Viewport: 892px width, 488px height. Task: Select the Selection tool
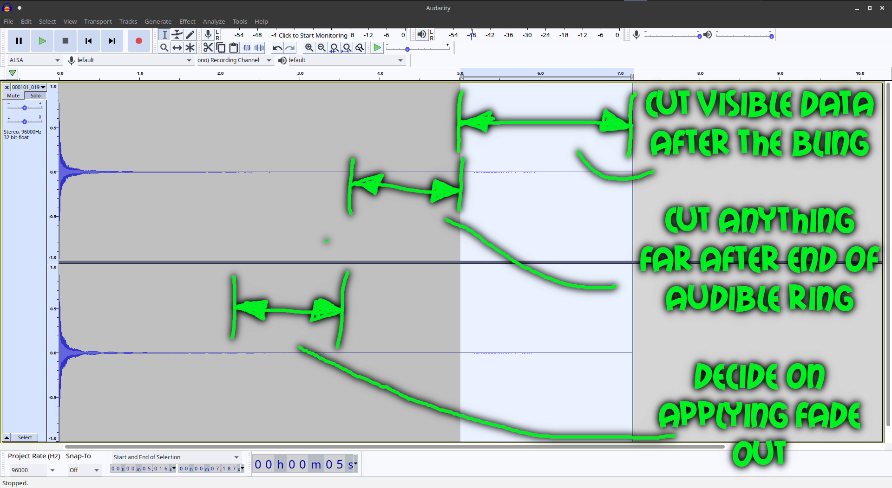click(x=164, y=34)
